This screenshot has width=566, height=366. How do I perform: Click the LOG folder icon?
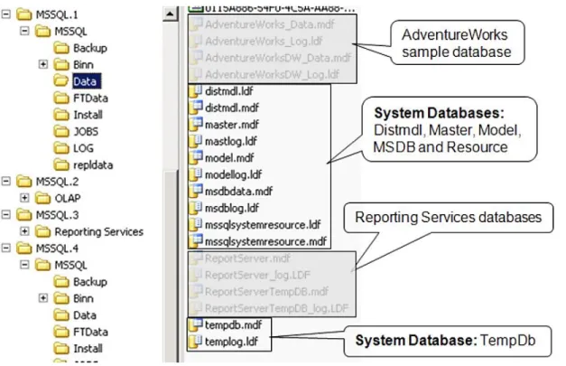coord(61,148)
